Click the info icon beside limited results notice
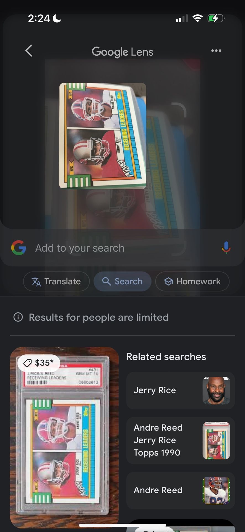This screenshot has height=532, width=245. [18, 317]
